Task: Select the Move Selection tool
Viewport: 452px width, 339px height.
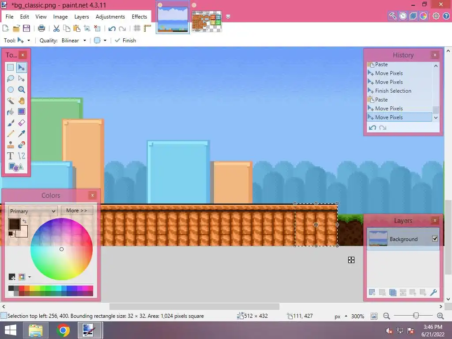Action: click(x=21, y=79)
